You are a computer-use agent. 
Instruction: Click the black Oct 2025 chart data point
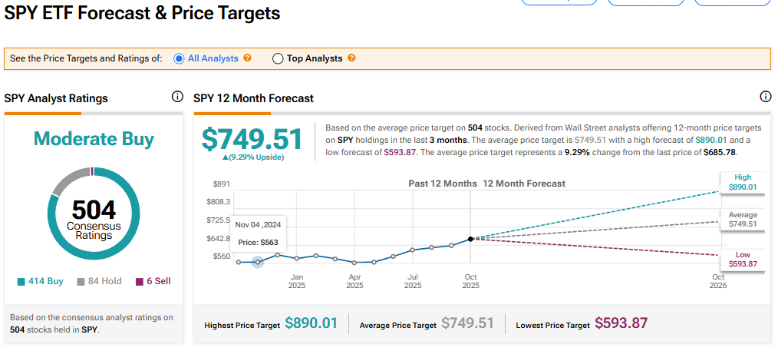point(470,238)
